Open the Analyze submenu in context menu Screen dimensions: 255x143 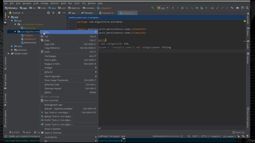[x=69, y=68]
